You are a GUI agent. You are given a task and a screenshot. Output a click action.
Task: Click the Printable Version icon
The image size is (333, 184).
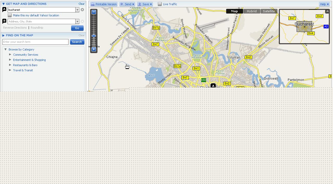[x=93, y=4]
